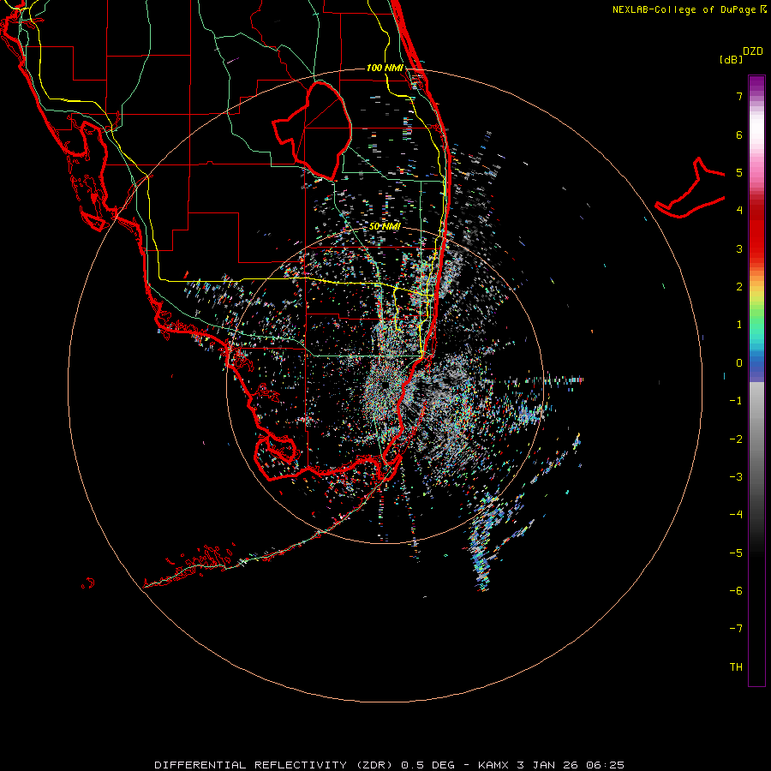
Task: Click the color scale value 6
Action: coord(739,134)
